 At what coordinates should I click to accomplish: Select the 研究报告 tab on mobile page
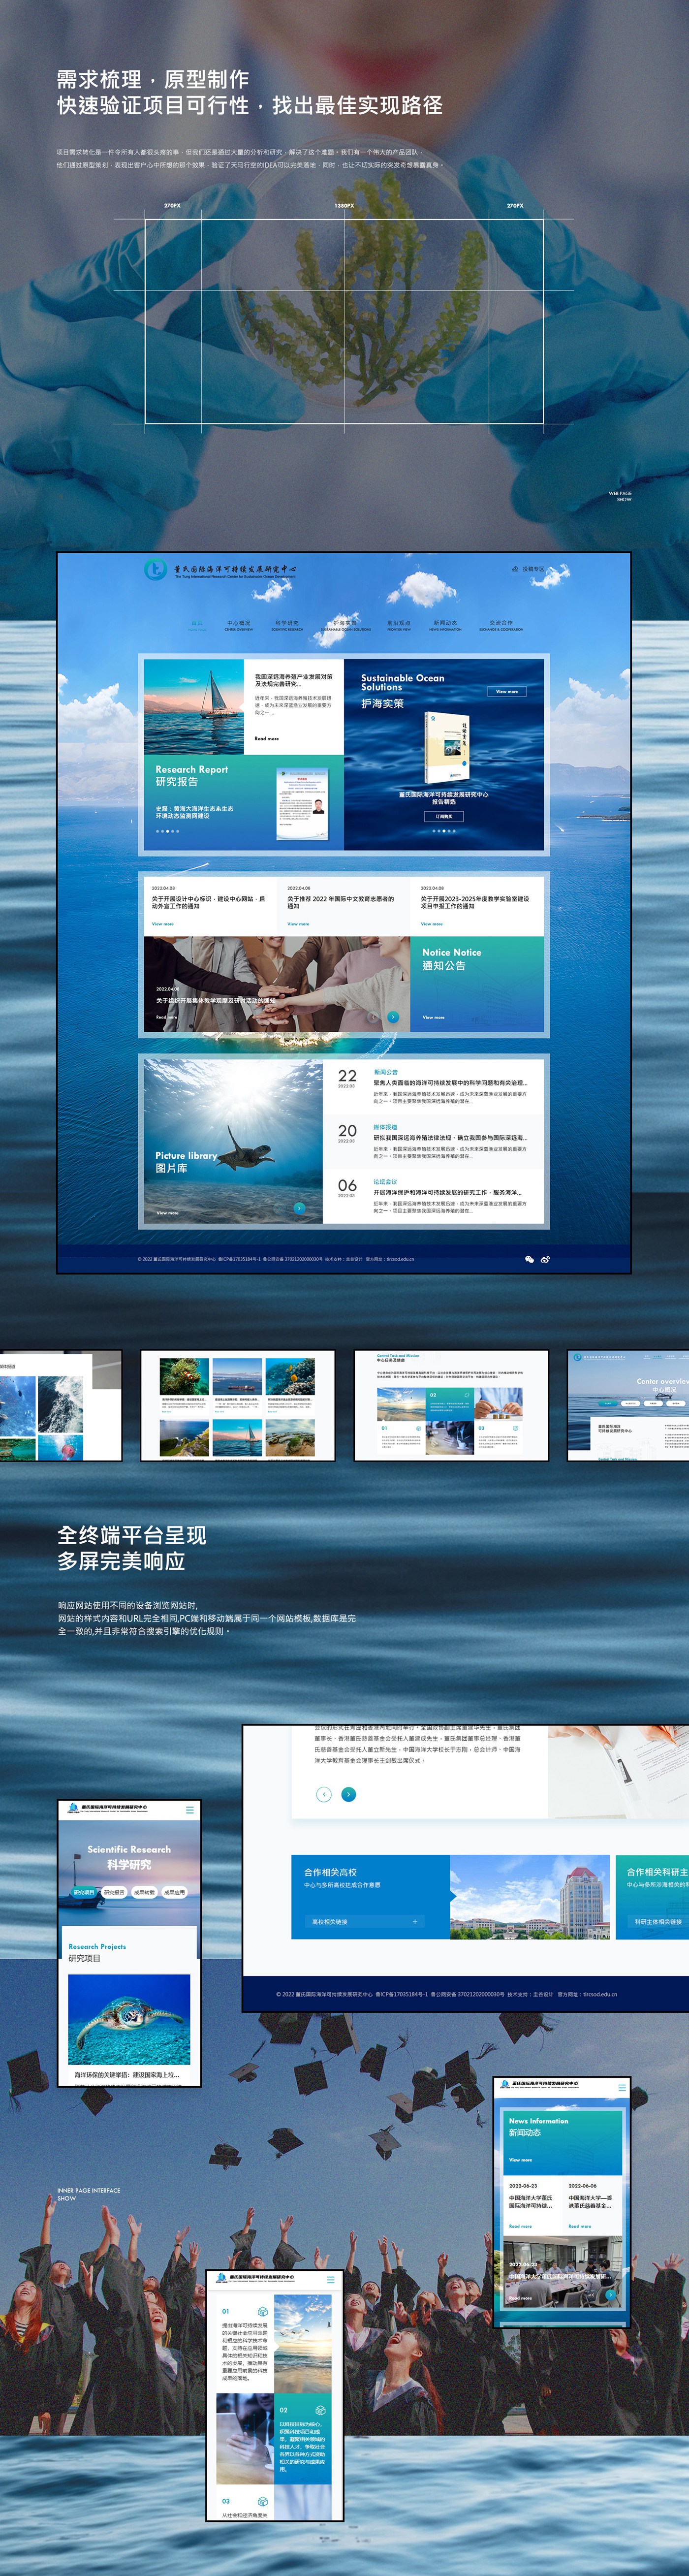[114, 1892]
